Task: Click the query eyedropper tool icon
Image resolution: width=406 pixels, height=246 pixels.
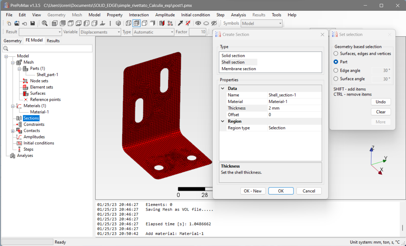Action: click(180, 23)
